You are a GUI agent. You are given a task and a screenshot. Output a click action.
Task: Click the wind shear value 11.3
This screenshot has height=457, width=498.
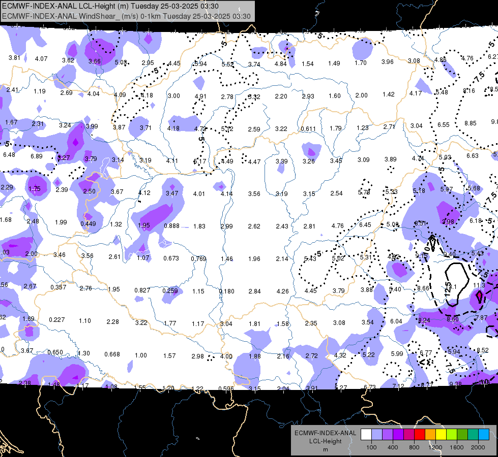coord(479,285)
